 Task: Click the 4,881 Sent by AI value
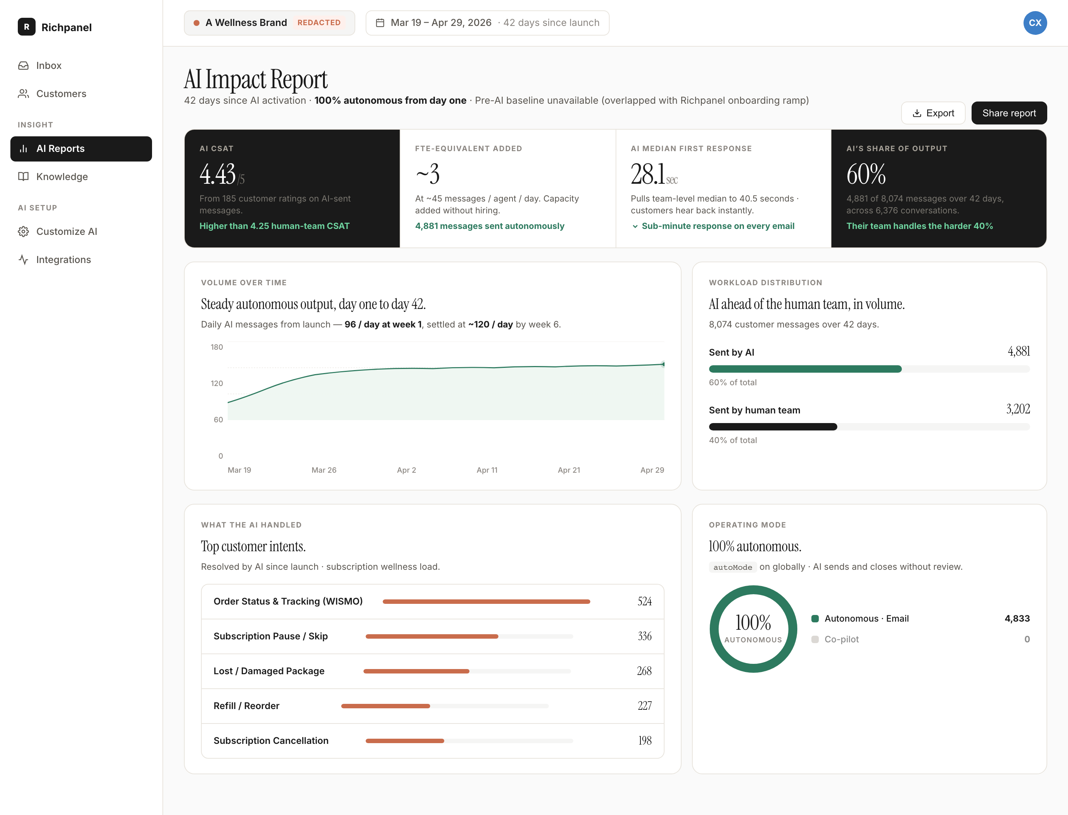coord(1018,351)
